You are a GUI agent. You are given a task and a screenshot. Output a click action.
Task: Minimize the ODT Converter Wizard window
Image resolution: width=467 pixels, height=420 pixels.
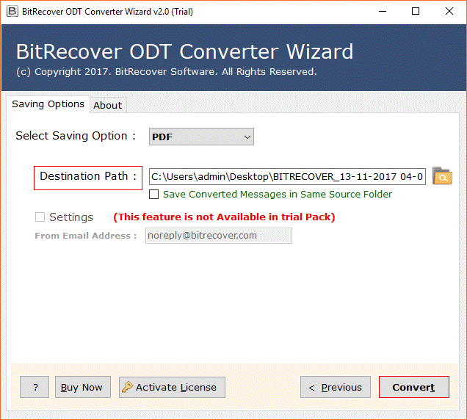(x=383, y=12)
